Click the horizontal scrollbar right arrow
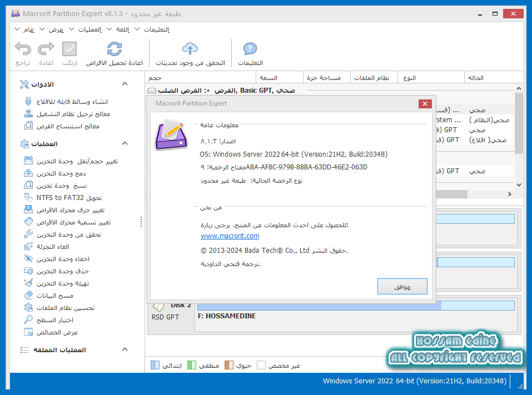The image size is (532, 395). pos(510,194)
